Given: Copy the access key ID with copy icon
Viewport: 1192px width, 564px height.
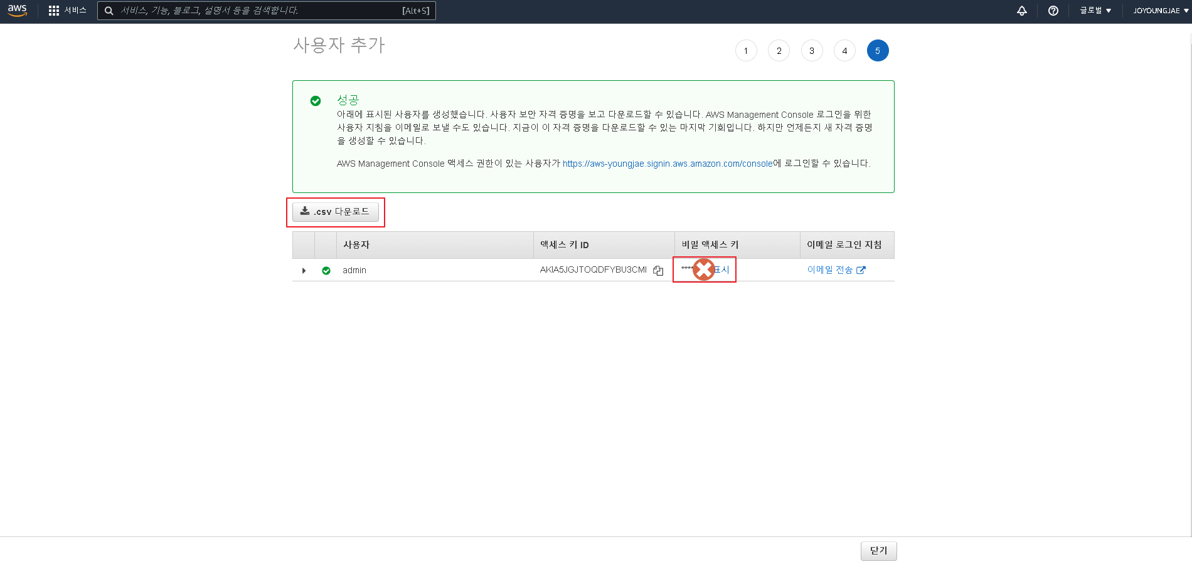Looking at the screenshot, I should pyautogui.click(x=658, y=271).
